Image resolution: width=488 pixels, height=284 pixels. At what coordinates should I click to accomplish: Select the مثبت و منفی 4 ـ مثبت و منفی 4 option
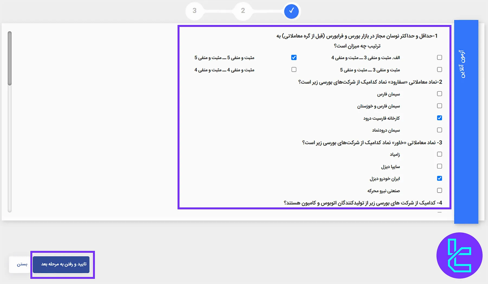[294, 70]
